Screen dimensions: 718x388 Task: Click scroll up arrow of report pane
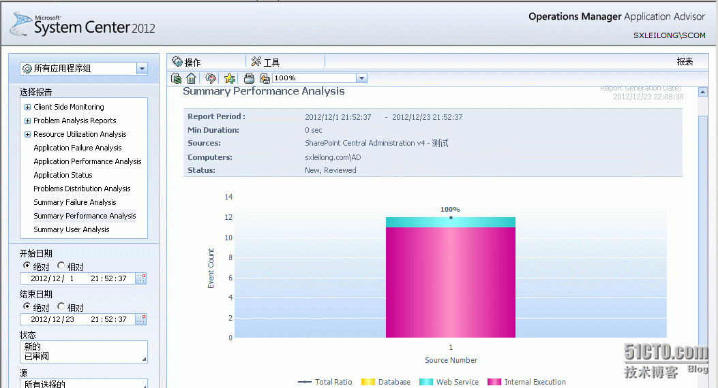click(702, 92)
